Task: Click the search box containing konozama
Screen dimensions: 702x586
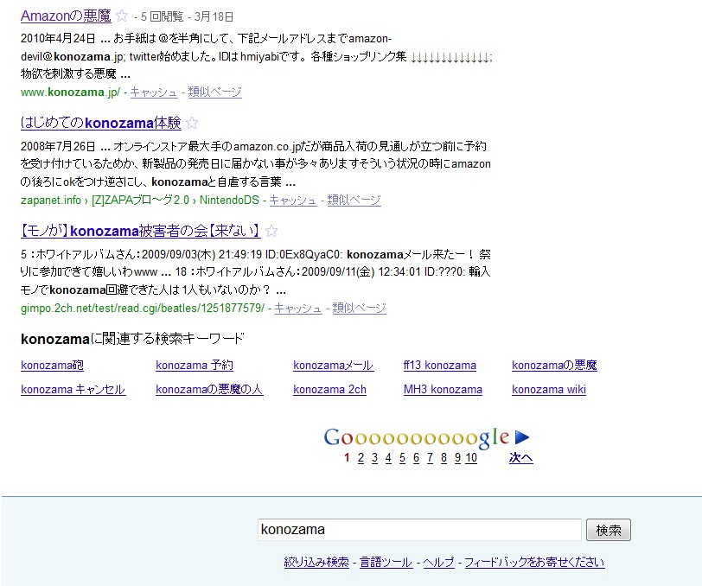Action: [x=419, y=529]
